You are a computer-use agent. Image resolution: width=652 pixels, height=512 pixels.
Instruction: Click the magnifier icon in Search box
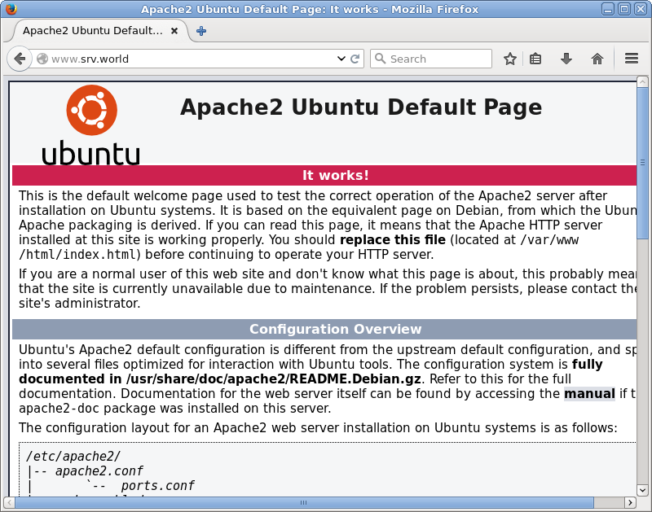pyautogui.click(x=380, y=59)
